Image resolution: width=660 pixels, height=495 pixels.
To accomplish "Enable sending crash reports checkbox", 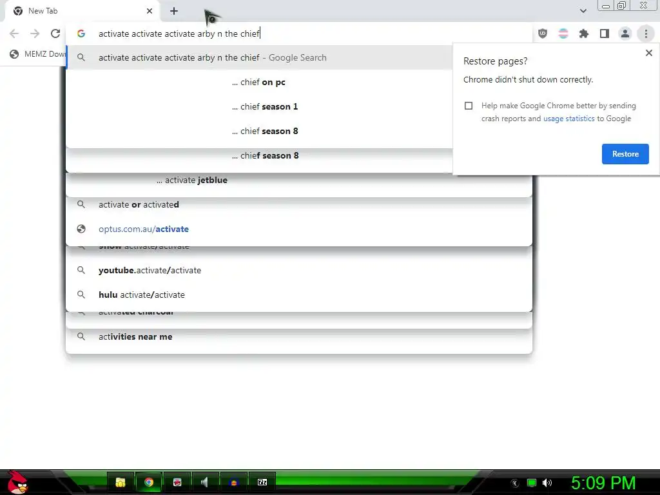I will point(469,106).
